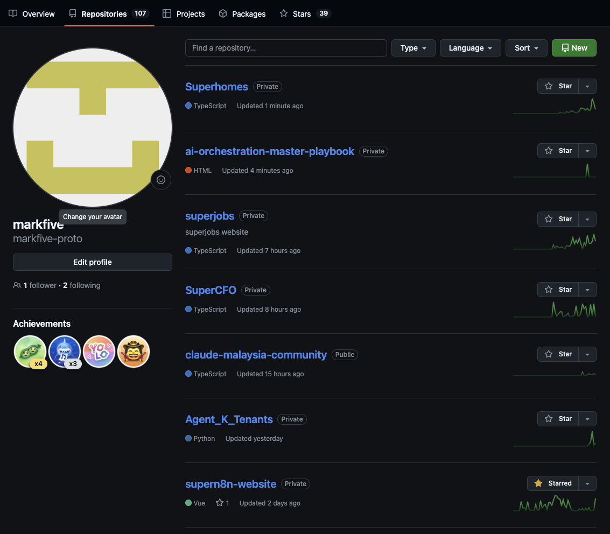The width and height of the screenshot is (610, 534).
Task: Click the markfive-proto username text
Action: pyautogui.click(x=47, y=238)
